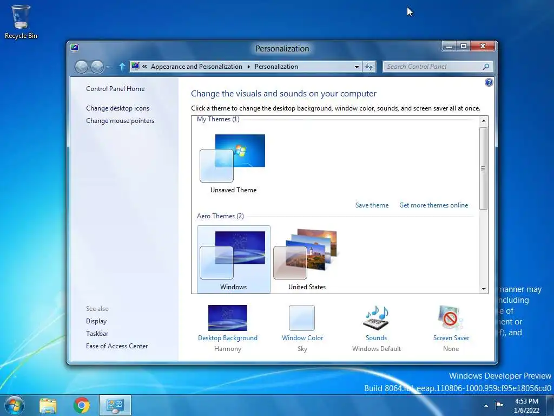
Task: Select the Windows Aero theme
Action: [233, 259]
